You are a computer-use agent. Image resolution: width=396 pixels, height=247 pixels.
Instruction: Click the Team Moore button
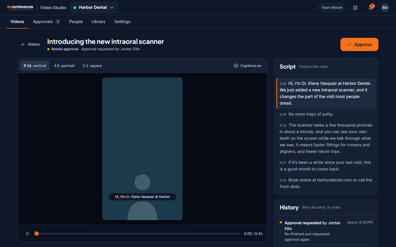click(x=332, y=8)
